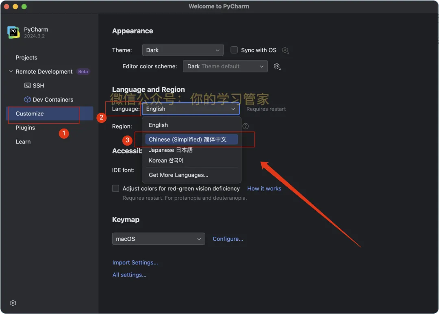Choose Chinese (Simplified) language option
Image resolution: width=439 pixels, height=314 pixels.
point(191,139)
